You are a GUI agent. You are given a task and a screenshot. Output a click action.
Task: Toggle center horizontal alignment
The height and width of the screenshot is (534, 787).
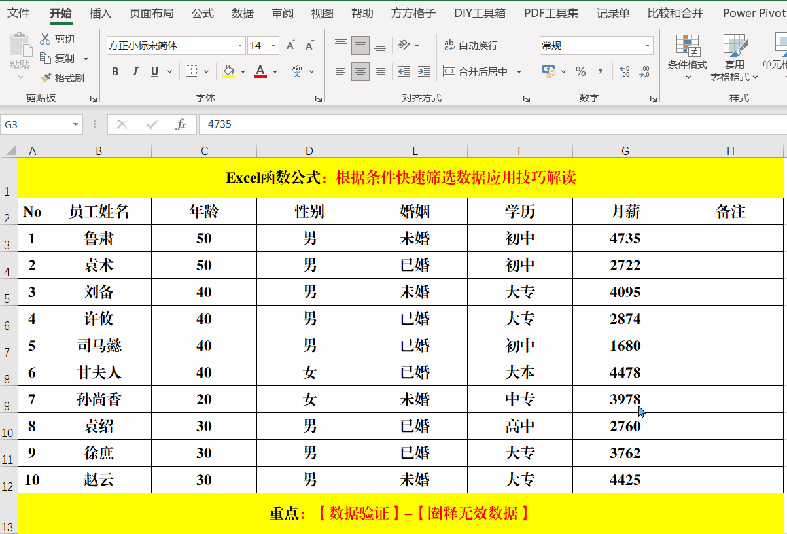point(360,71)
